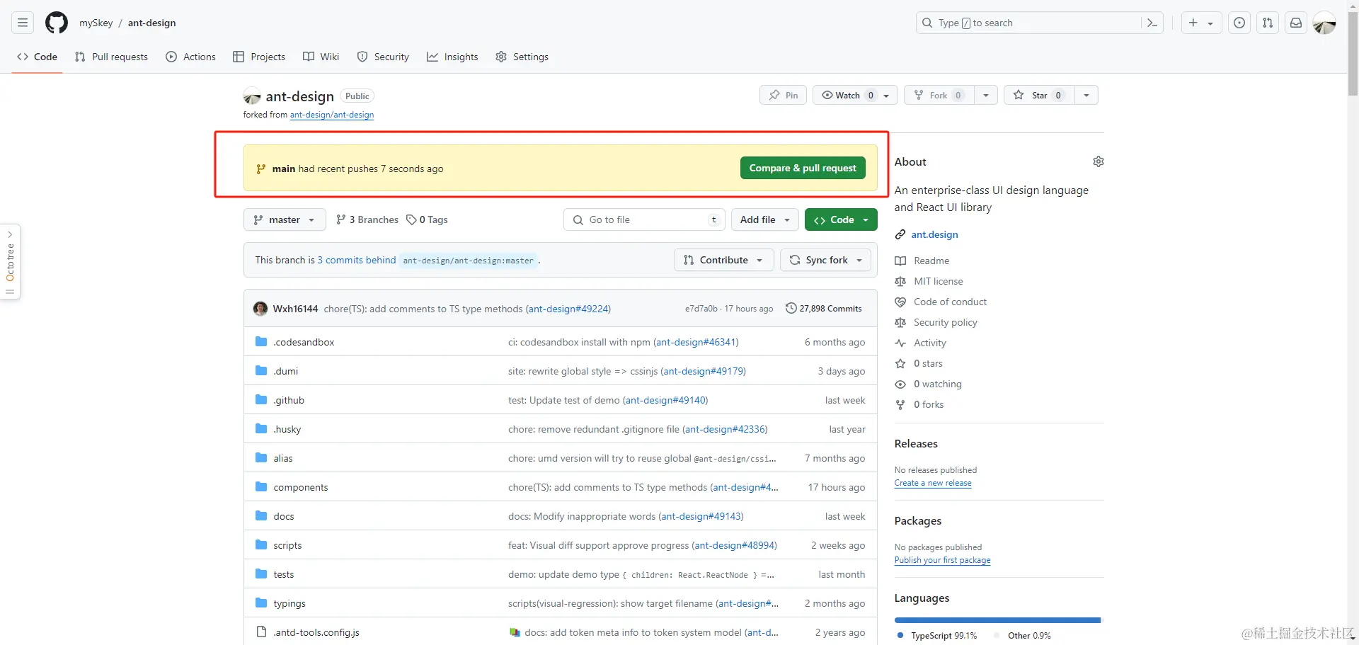
Task: Open the master branch selector
Action: coord(285,219)
